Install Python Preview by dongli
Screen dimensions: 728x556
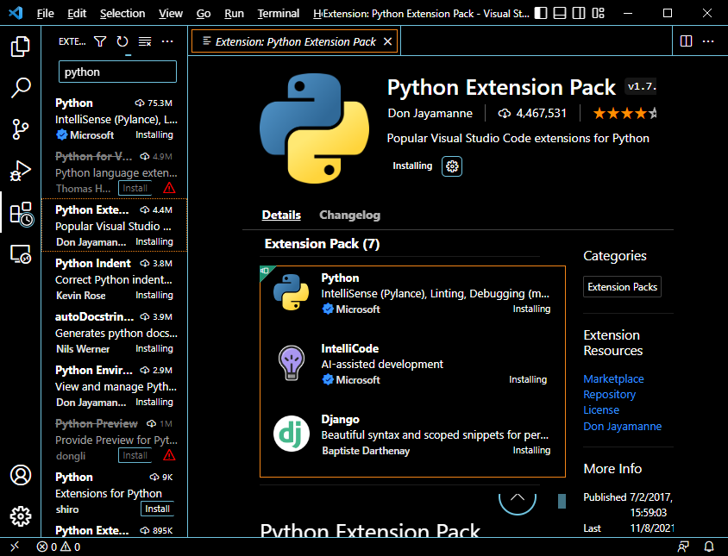point(135,456)
